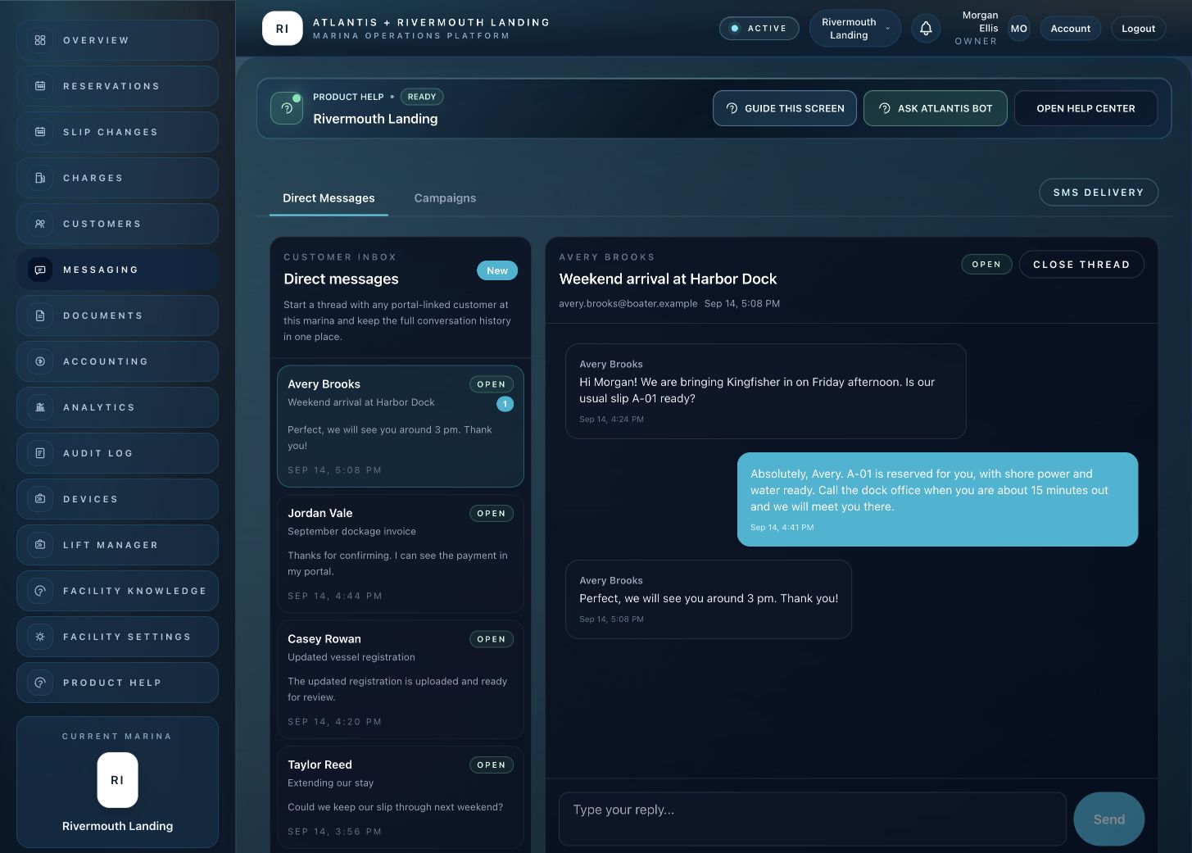This screenshot has width=1192, height=853.
Task: Click the Active status badge
Action: click(759, 29)
